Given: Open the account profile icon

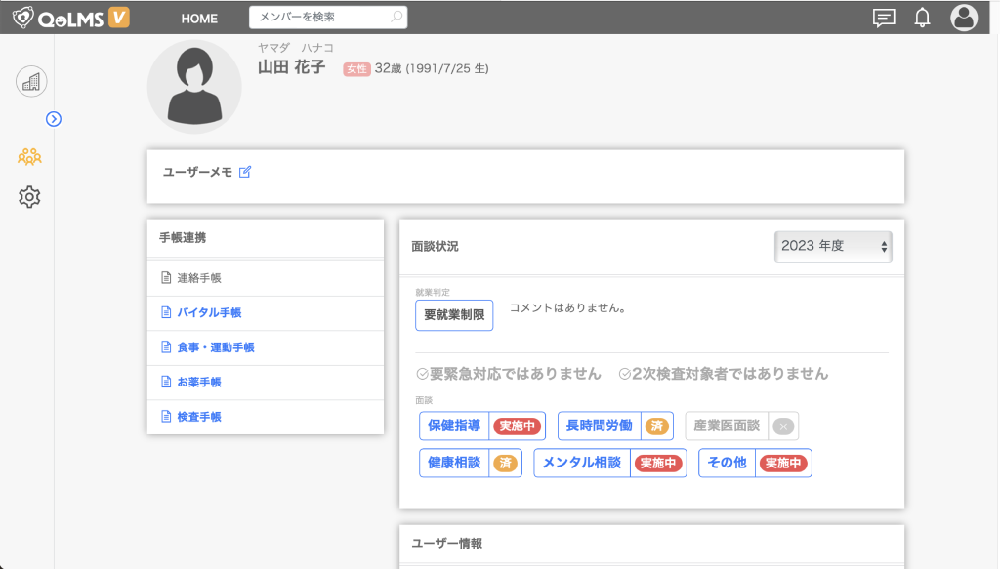Looking at the screenshot, I should coord(964,18).
